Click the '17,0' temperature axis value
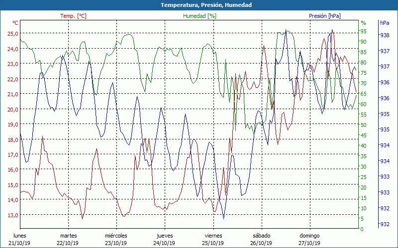This screenshot has height=248, width=398. click(13, 154)
